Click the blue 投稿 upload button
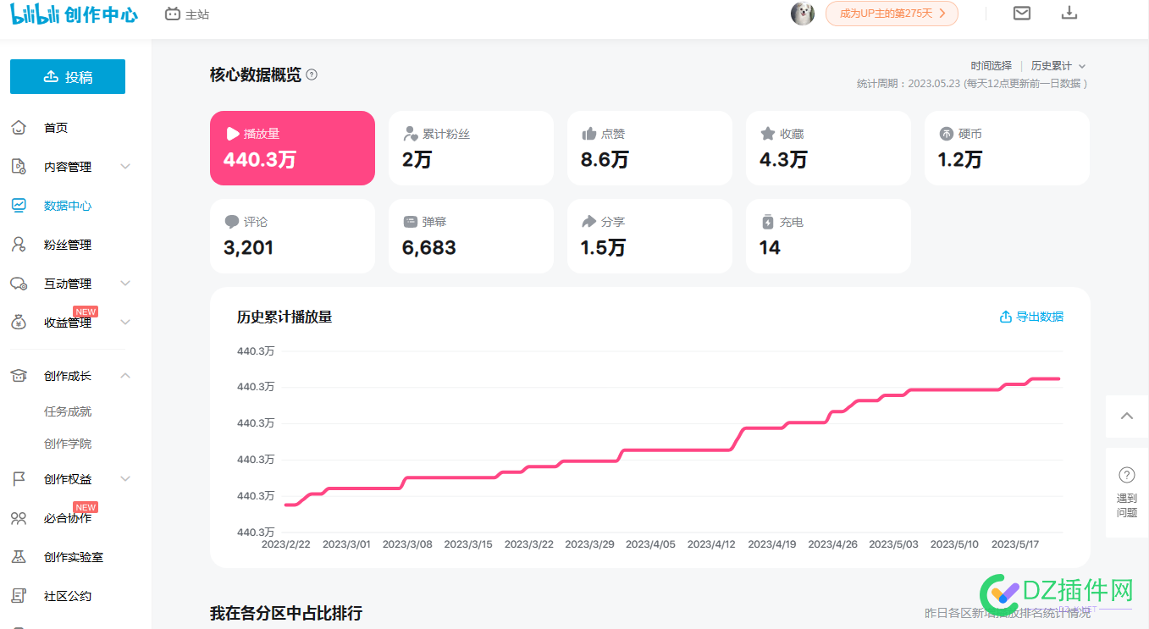Viewport: 1149px width, 629px height. click(68, 77)
